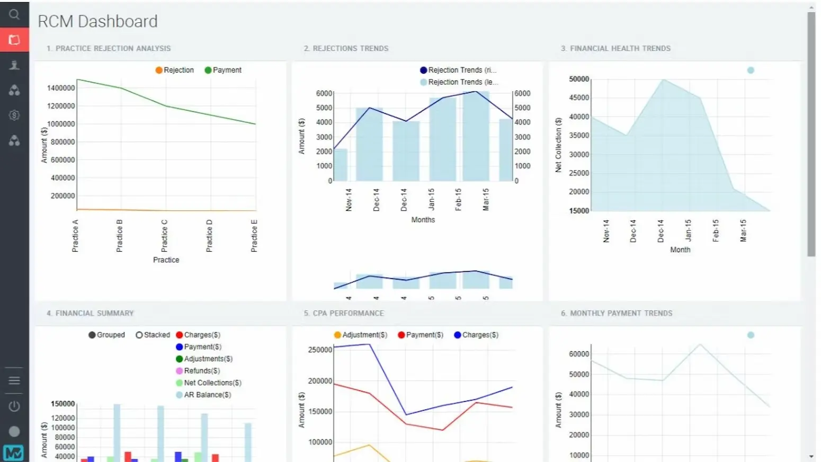The image size is (821, 462).
Task: Click the hamburger menu icon near the sidebar bottom
Action: (14, 380)
